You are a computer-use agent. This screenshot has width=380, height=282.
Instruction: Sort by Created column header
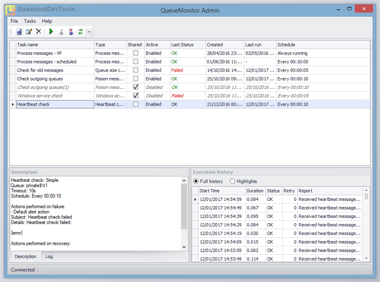pyautogui.click(x=225, y=44)
